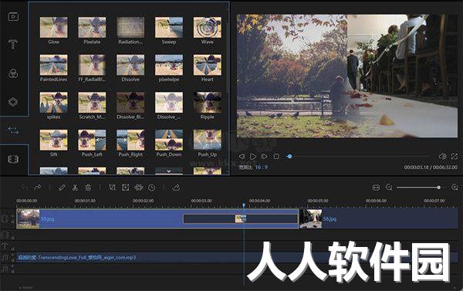463x291 pixels.
Task: Click the overlay track header icon
Action: [5, 235]
